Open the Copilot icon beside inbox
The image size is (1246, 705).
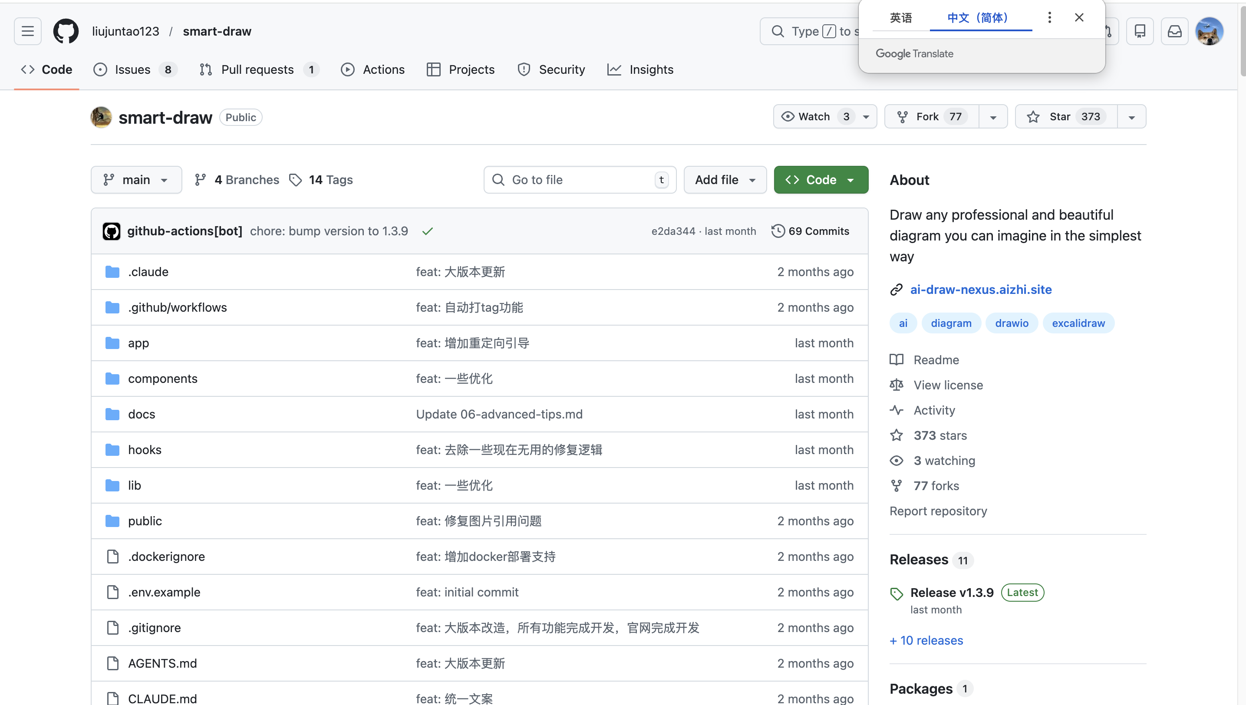coord(1140,31)
